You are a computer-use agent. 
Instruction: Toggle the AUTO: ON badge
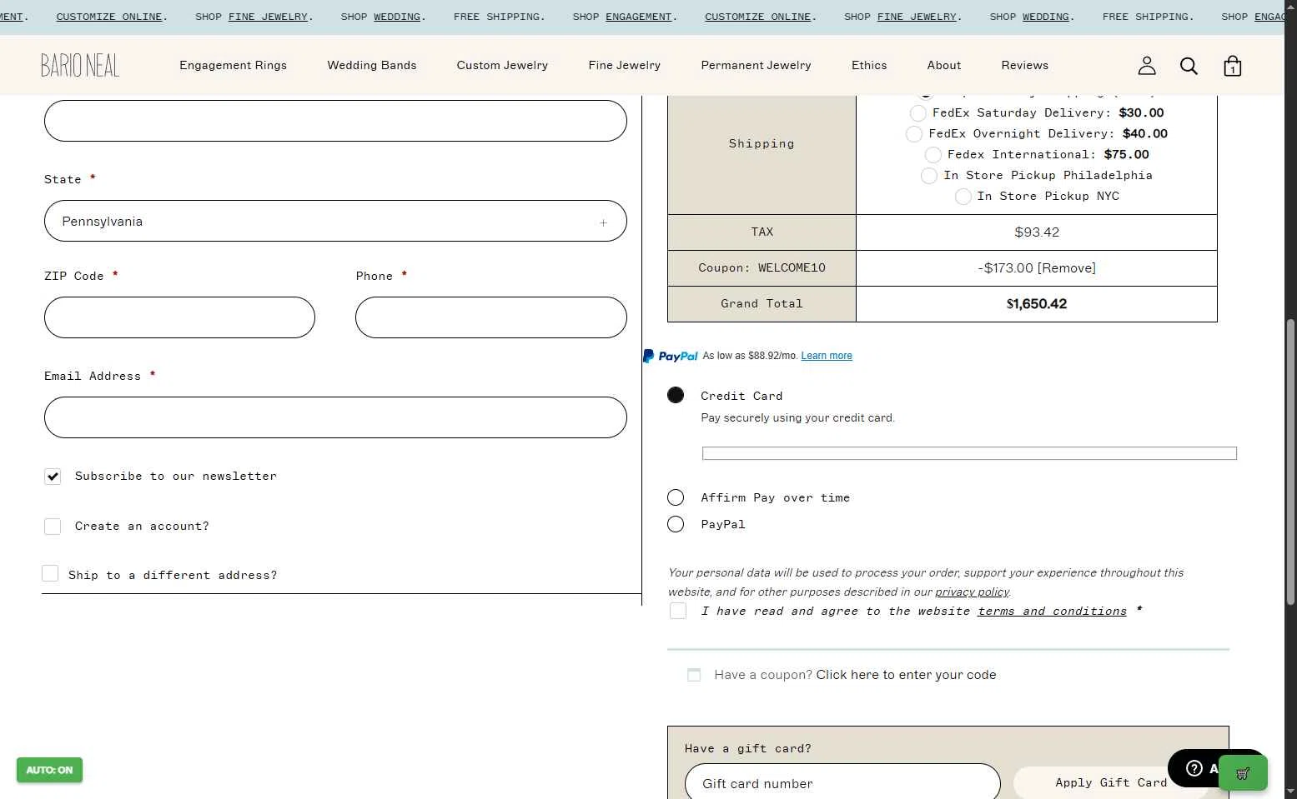coord(49,770)
